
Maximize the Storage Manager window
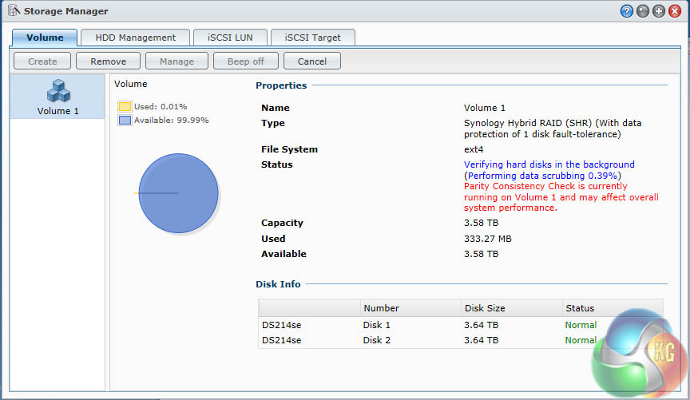click(x=659, y=12)
